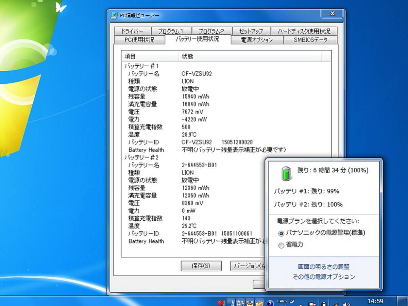Image resolution: width=408 pixels, height=306 pixels.
Task: Open the ハードディスク使用状況 tab
Action: tap(304, 31)
